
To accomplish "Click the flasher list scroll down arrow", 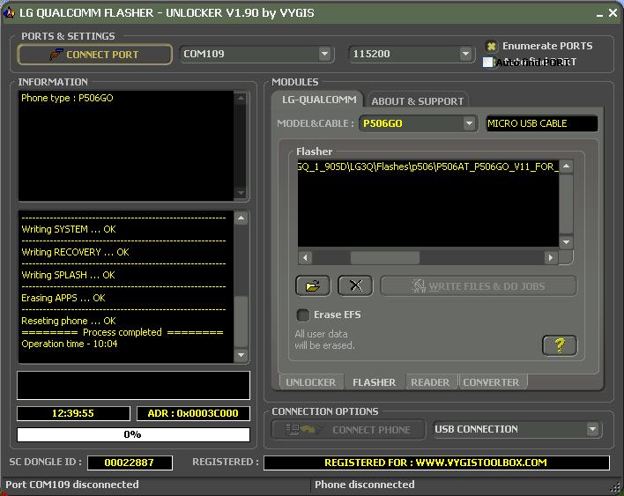I will 567,242.
